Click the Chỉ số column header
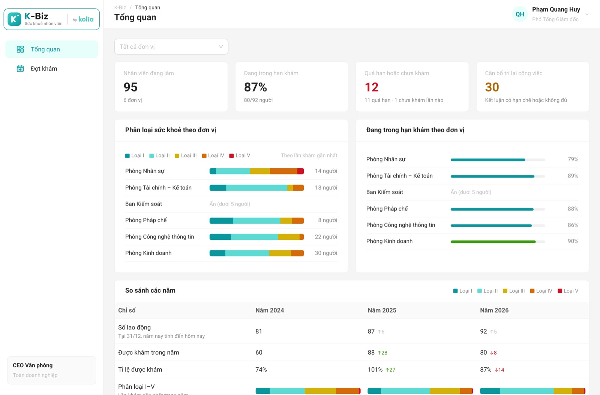Image resolution: width=600 pixels, height=395 pixels. [127, 310]
